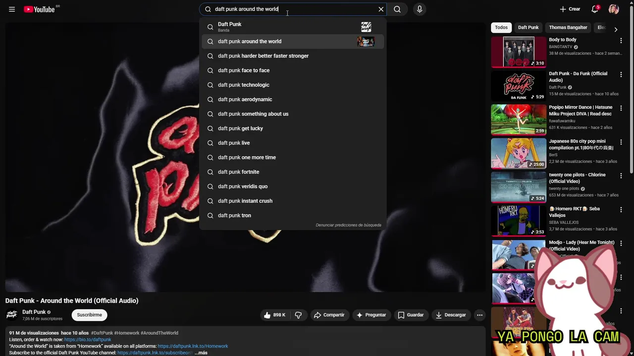Open options for Homero RKT video
The image size is (634, 356).
coord(621,210)
